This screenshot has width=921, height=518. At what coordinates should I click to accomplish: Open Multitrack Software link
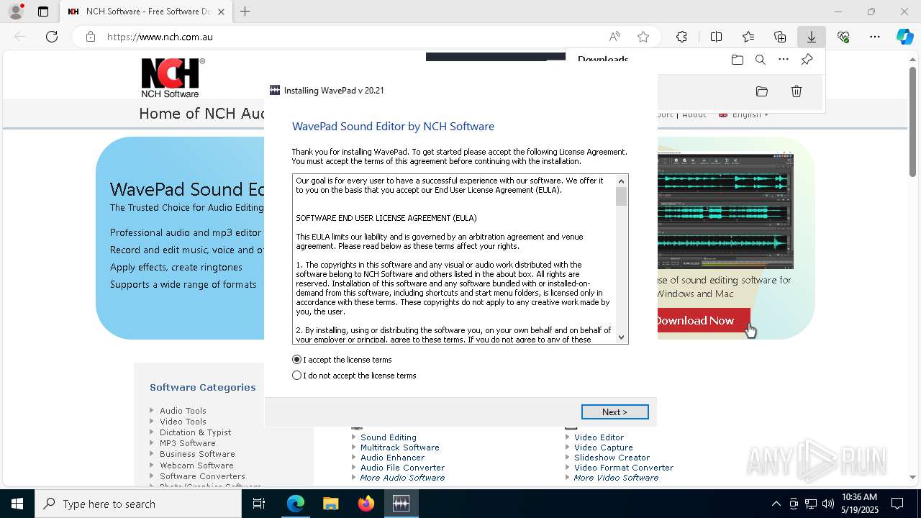click(400, 447)
